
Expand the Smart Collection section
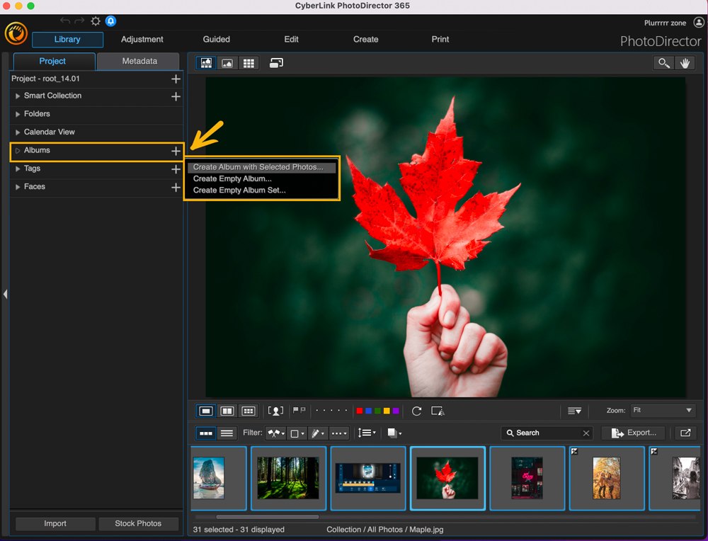pos(18,96)
